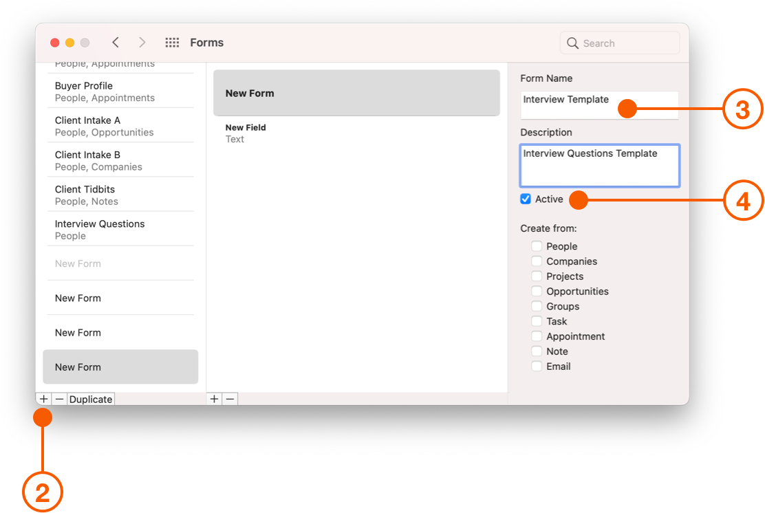Close the Forms window
Screen dimensions: 765x513
[x=54, y=43]
